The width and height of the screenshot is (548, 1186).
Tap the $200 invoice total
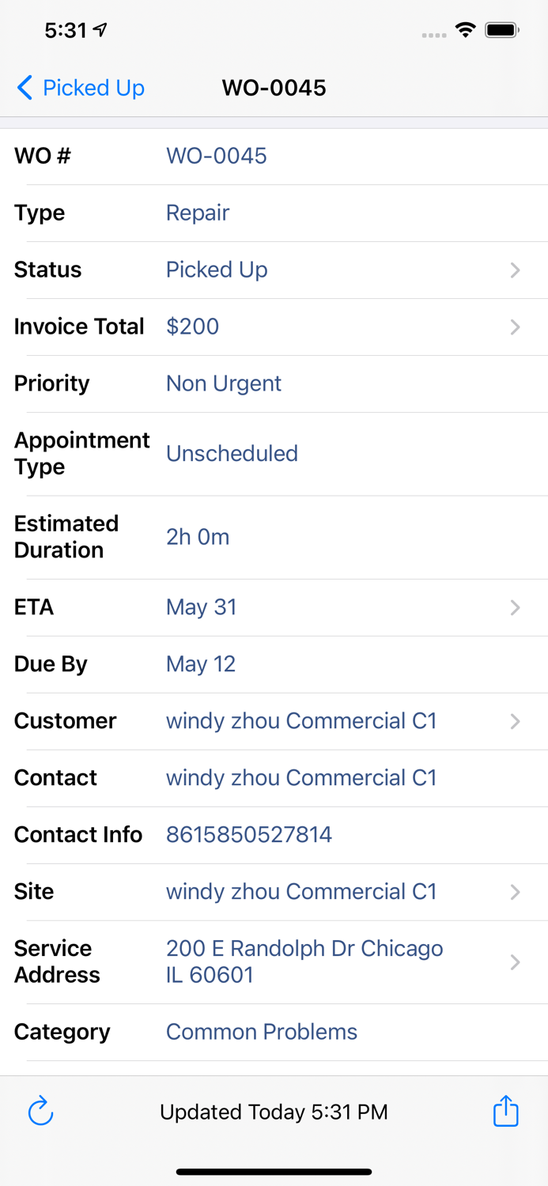click(x=192, y=327)
